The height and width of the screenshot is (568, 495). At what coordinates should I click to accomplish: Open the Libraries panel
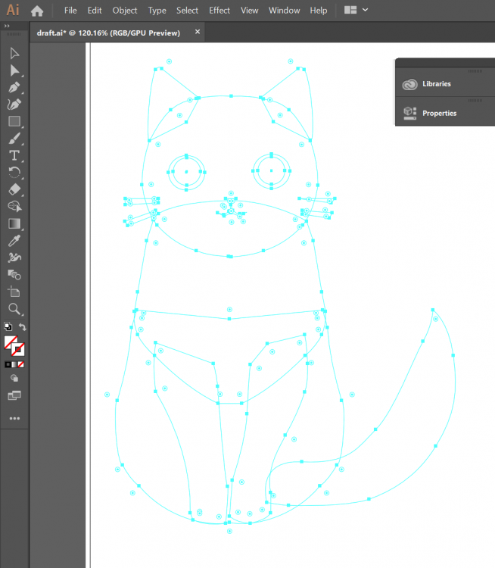[x=436, y=84]
